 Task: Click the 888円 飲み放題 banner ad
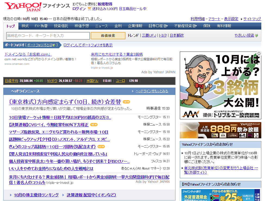click(x=220, y=130)
